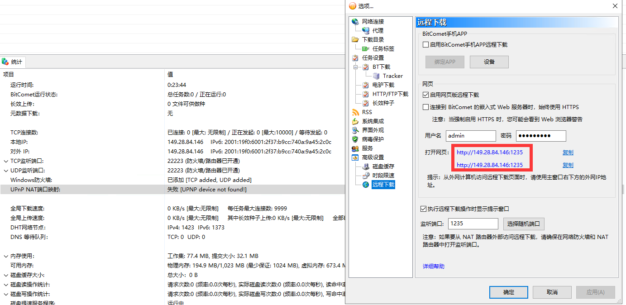626x305 pixels.
Task: Open the 详细帮助 help link
Action: 434,267
